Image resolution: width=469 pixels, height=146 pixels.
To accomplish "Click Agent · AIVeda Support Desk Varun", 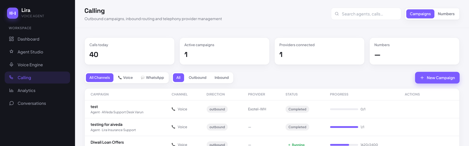I will coord(117,112).
